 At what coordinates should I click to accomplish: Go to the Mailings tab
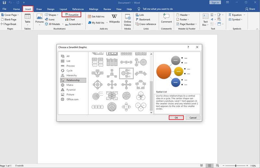click(x=94, y=9)
